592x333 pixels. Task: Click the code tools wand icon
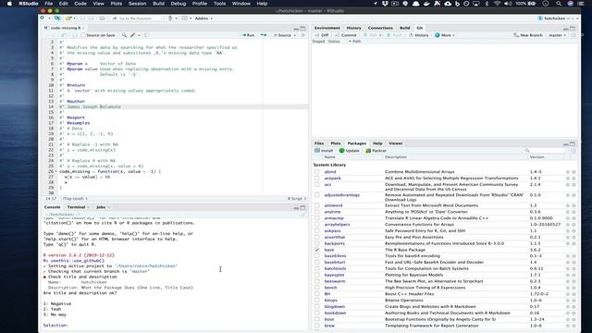coord(133,35)
